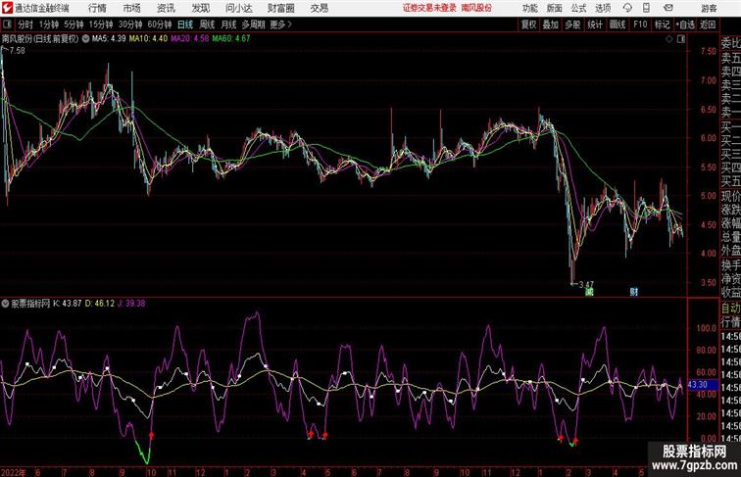Click the 叠加 overlay button
741x477 pixels.
click(551, 24)
